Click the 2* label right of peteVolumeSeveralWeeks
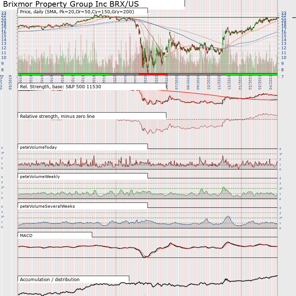The image size is (296, 296). [281, 218]
